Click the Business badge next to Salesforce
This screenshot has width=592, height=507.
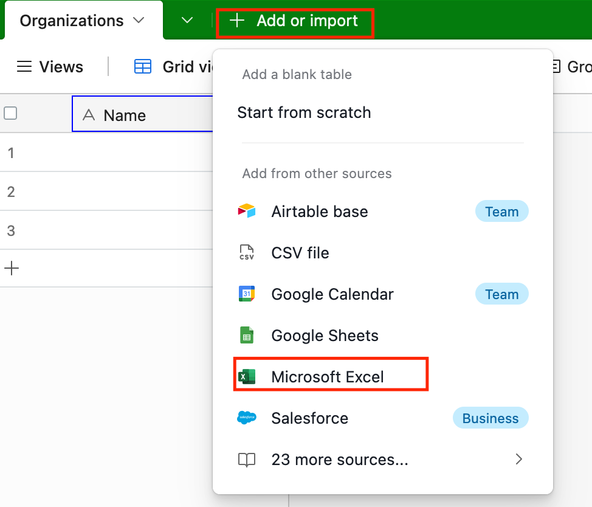[x=490, y=418]
